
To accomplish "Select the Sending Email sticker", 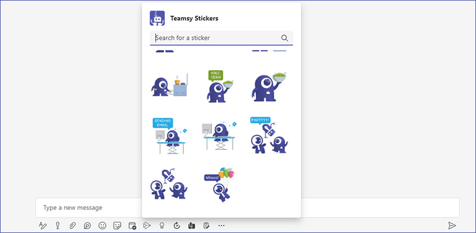I will pyautogui.click(x=170, y=136).
